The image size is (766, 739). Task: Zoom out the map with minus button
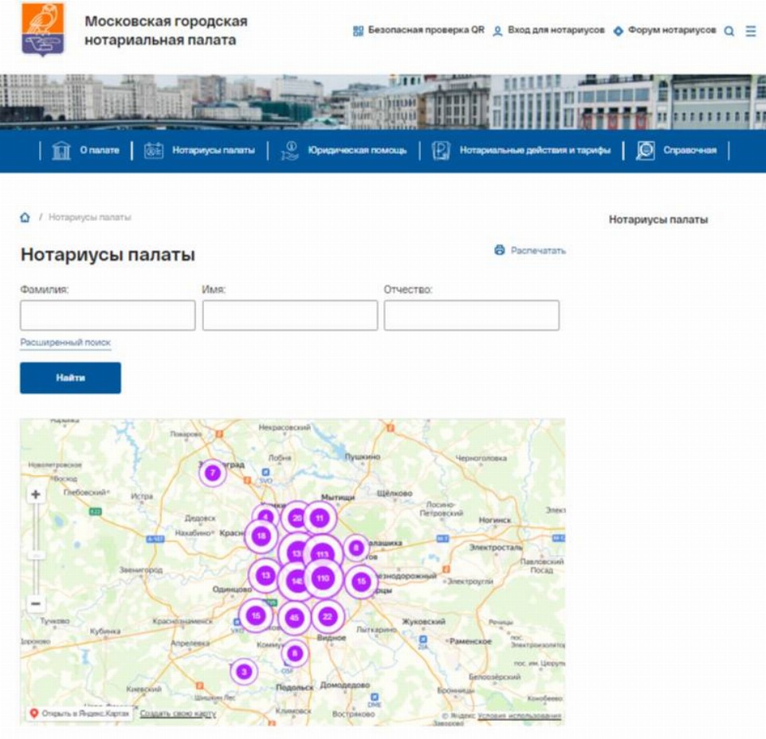(36, 603)
